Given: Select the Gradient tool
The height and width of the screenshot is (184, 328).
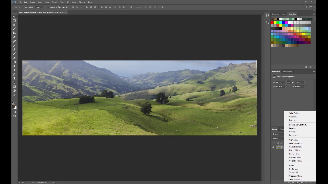Looking at the screenshot, I should point(14,62).
